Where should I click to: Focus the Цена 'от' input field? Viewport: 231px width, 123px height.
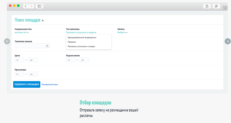click(x=19, y=60)
